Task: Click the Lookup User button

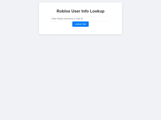Action: (x=80, y=24)
